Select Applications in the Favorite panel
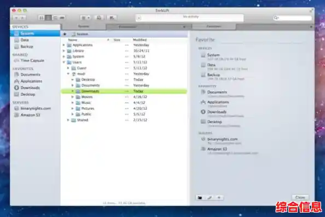Screen dimensions: 325x217 pos(215,104)
